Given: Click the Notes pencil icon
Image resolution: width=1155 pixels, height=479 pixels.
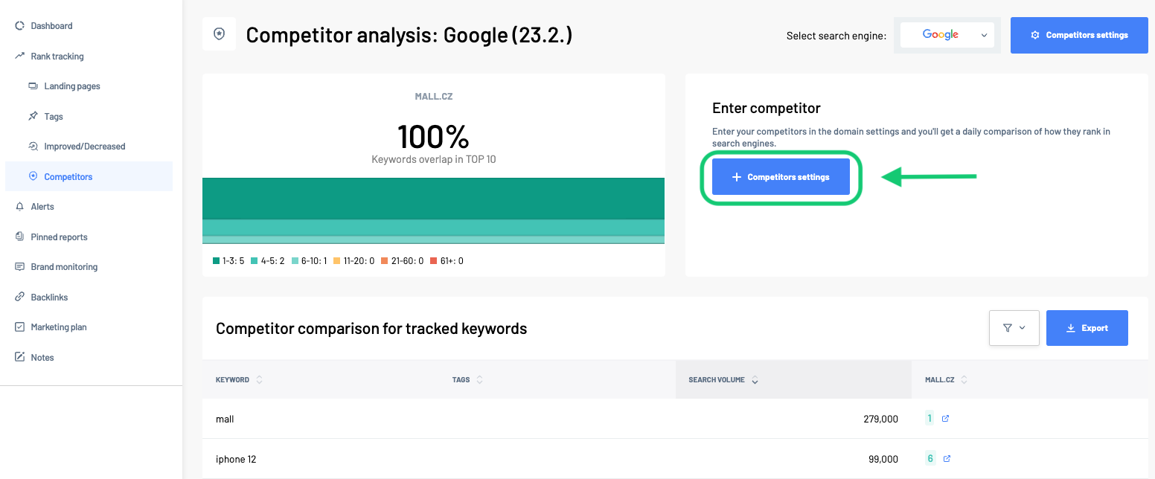Looking at the screenshot, I should [20, 358].
